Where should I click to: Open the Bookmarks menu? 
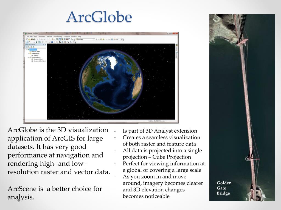pyautogui.click(x=42, y=37)
